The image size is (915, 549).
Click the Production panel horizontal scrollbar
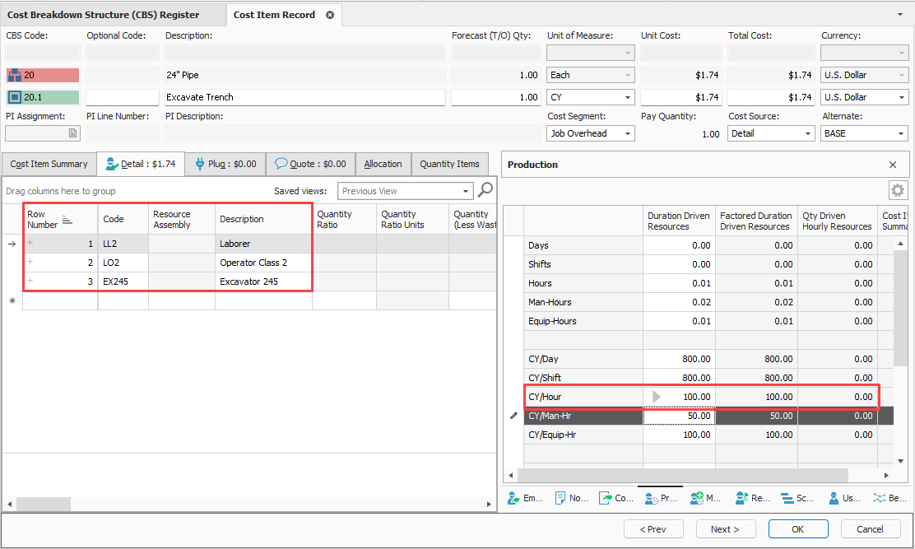683,475
